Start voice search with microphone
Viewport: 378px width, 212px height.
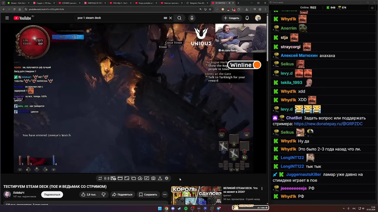(192, 18)
